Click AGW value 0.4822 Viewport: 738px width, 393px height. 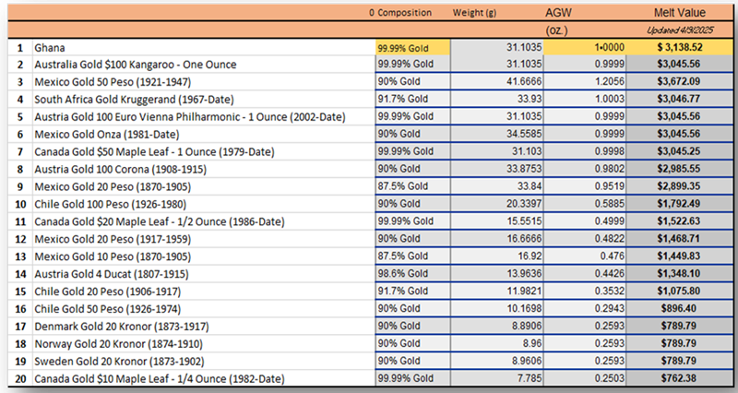(585, 239)
